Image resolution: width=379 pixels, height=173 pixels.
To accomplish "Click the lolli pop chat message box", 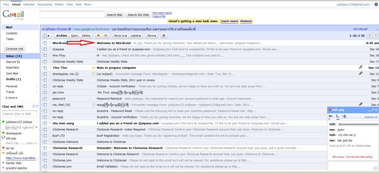I will click(353, 165).
